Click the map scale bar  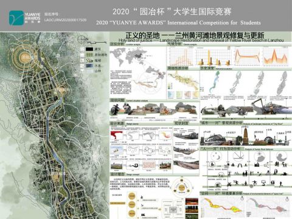[97, 43]
